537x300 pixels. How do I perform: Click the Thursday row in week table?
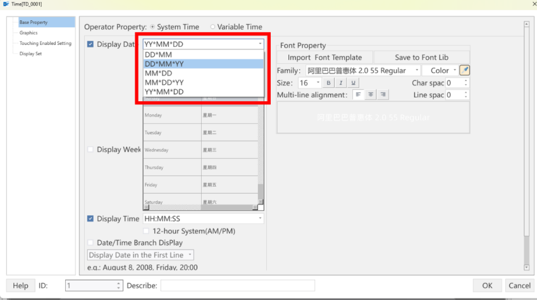coord(201,167)
